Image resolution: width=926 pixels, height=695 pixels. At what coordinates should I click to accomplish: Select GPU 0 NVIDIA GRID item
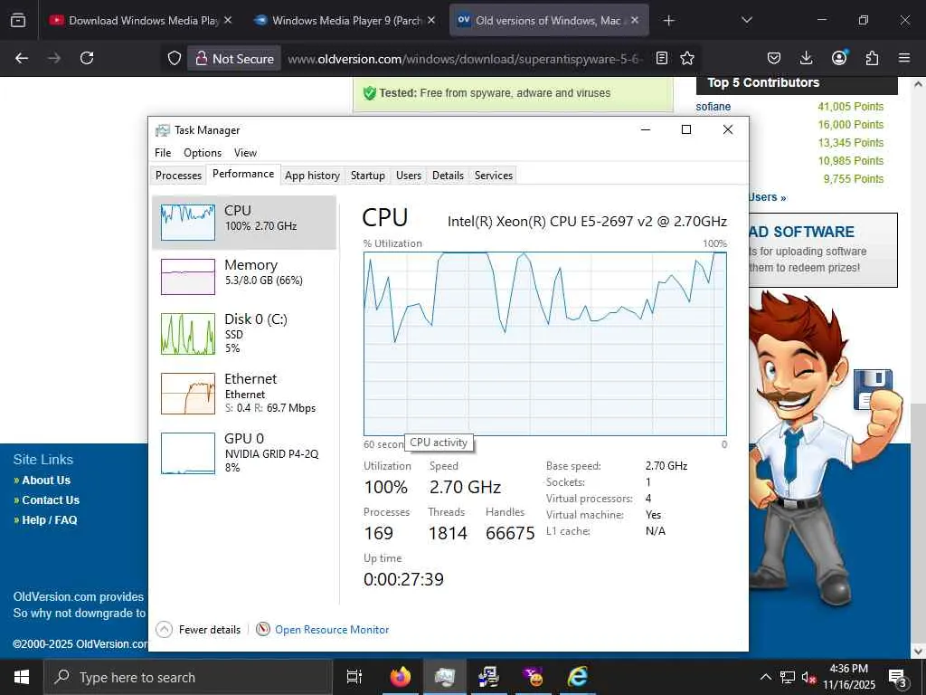(x=244, y=453)
